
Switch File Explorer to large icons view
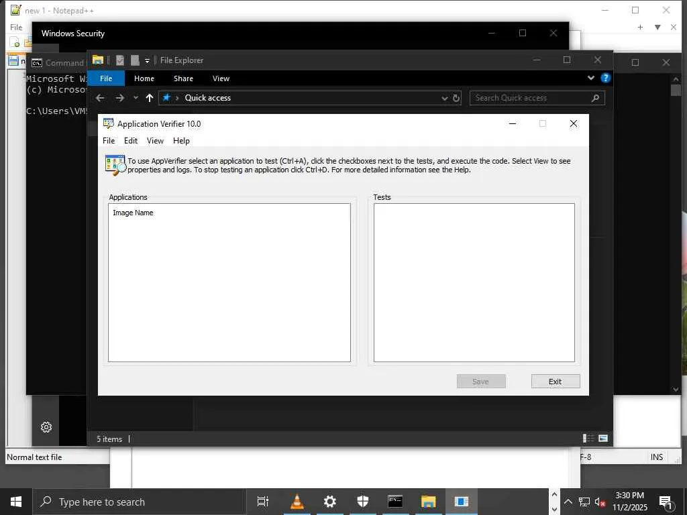603,438
